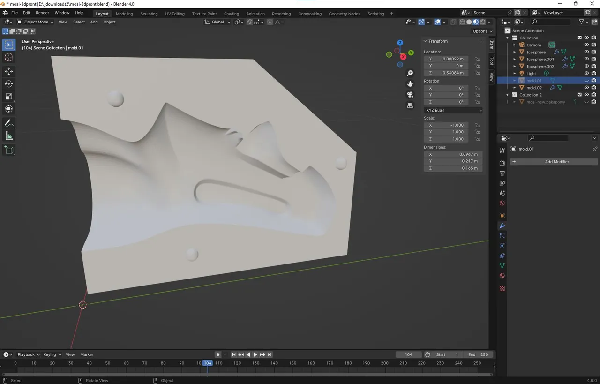Activate the Move tool
Screen dimensions: 600x384
tap(9, 71)
